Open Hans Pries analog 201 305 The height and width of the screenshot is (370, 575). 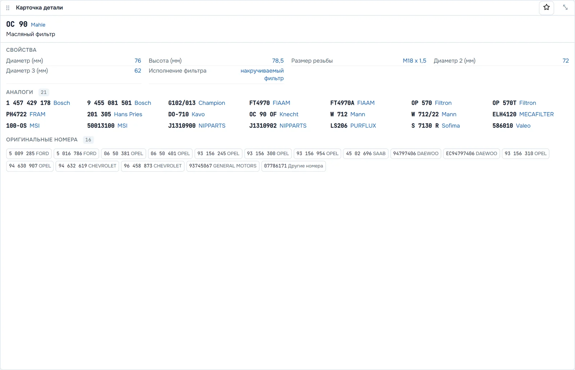coord(115,115)
